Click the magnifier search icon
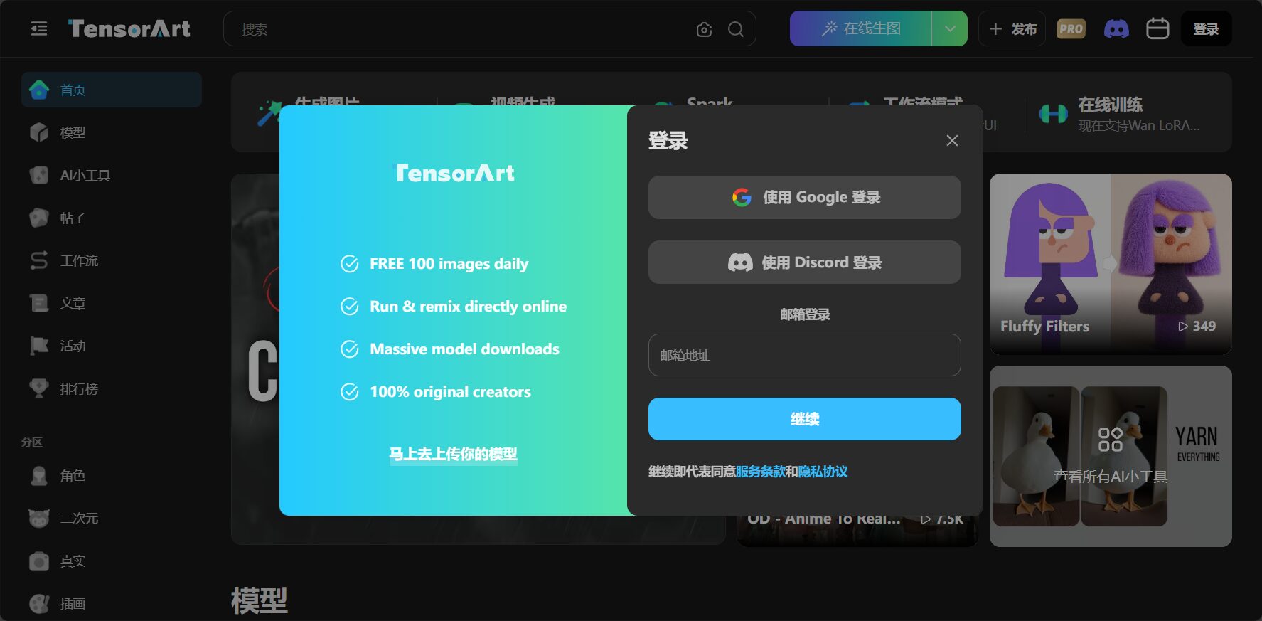Image resolution: width=1262 pixels, height=621 pixels. click(736, 29)
